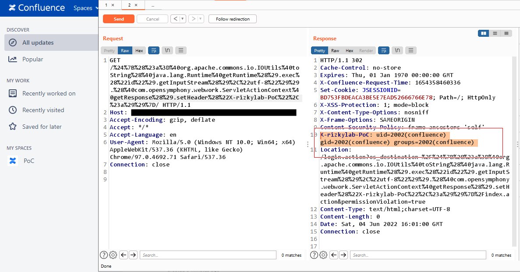Switch to Repeater tab 2

pos(129,5)
